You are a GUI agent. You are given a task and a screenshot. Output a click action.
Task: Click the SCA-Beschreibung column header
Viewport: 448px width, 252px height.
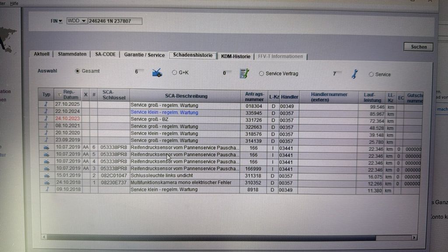coord(185,96)
